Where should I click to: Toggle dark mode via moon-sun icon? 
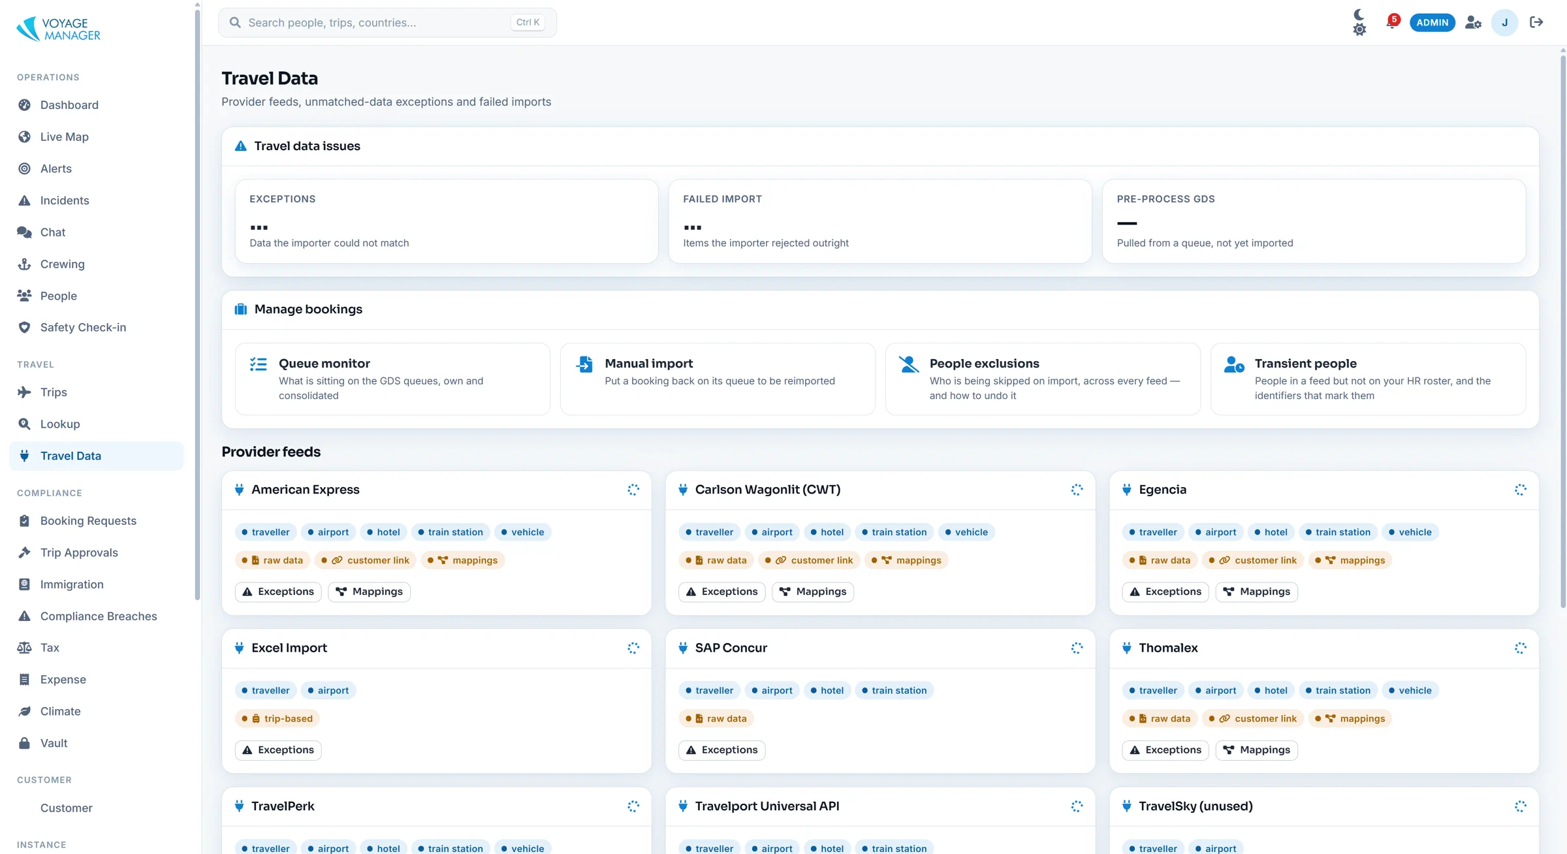[1359, 22]
